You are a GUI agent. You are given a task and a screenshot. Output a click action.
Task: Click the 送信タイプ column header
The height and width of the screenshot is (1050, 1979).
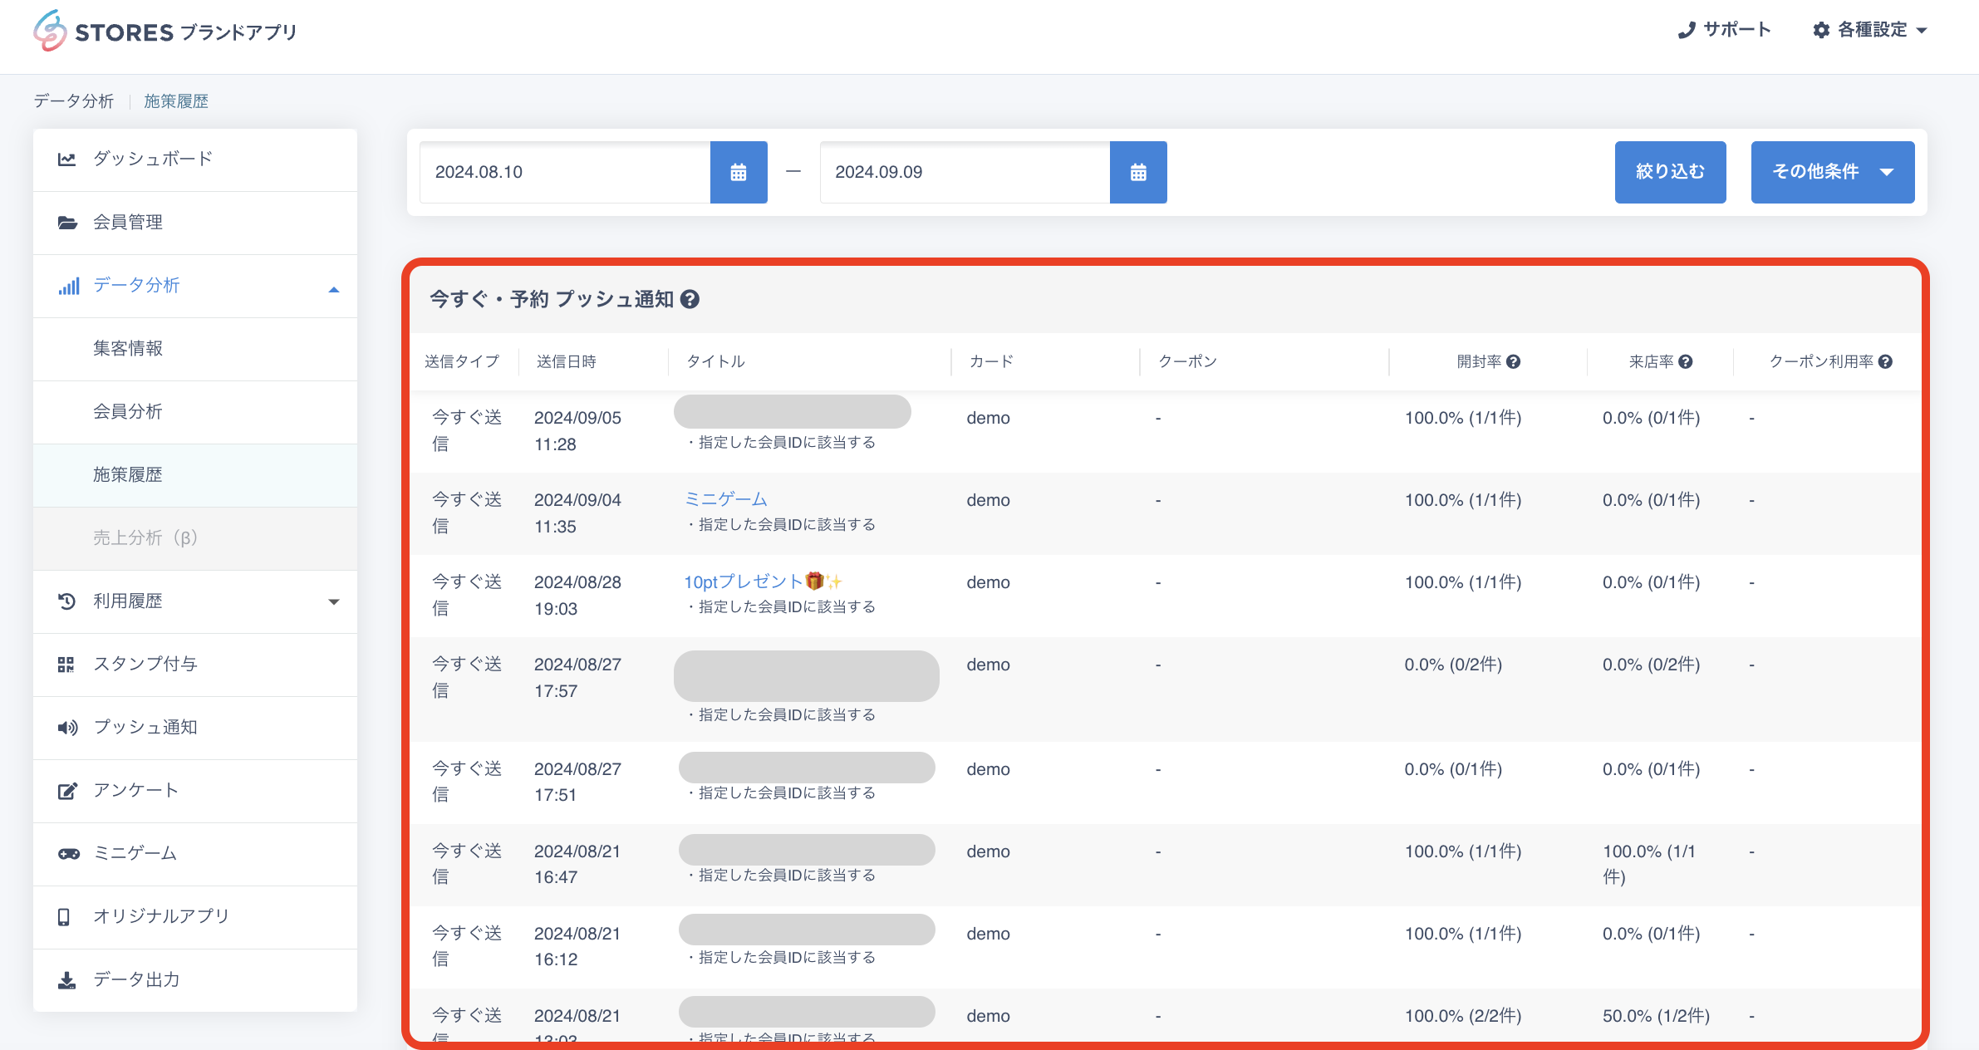pyautogui.click(x=462, y=361)
